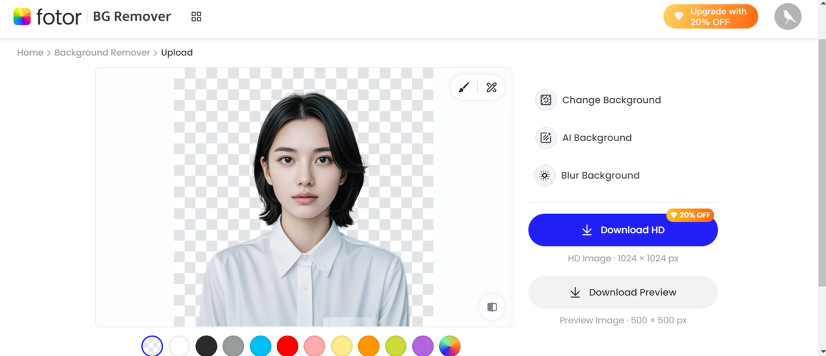The width and height of the screenshot is (826, 356).
Task: Enable the white background option
Action: (x=179, y=346)
